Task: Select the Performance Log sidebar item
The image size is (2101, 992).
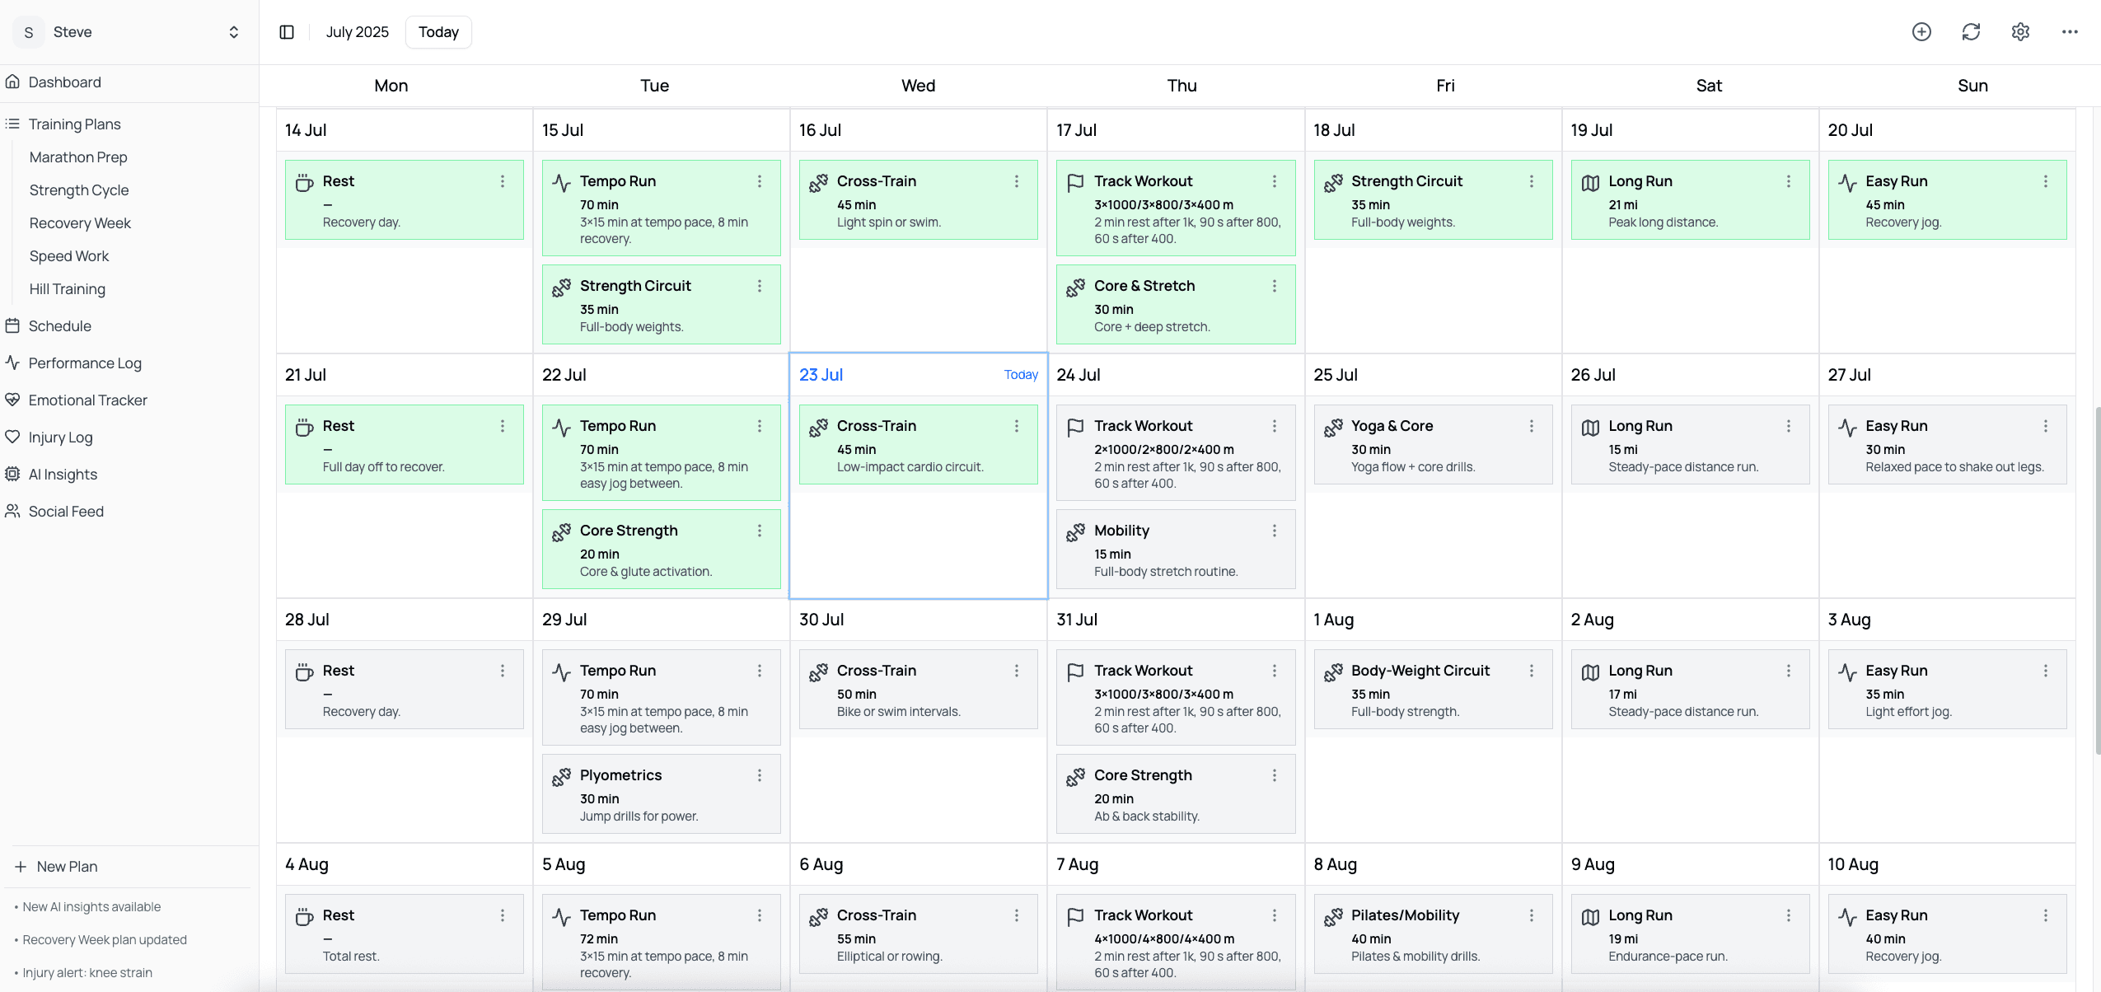Action: tap(85, 363)
